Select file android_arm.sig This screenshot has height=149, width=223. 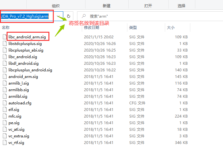coord(23,77)
